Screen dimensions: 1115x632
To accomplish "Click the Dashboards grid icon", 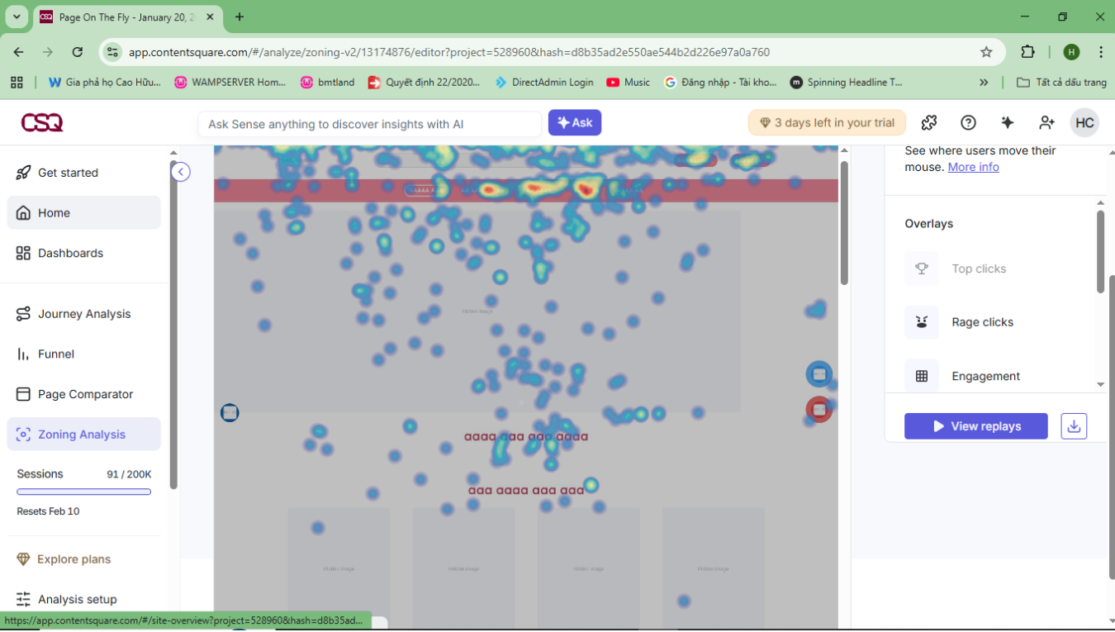I will click(23, 253).
